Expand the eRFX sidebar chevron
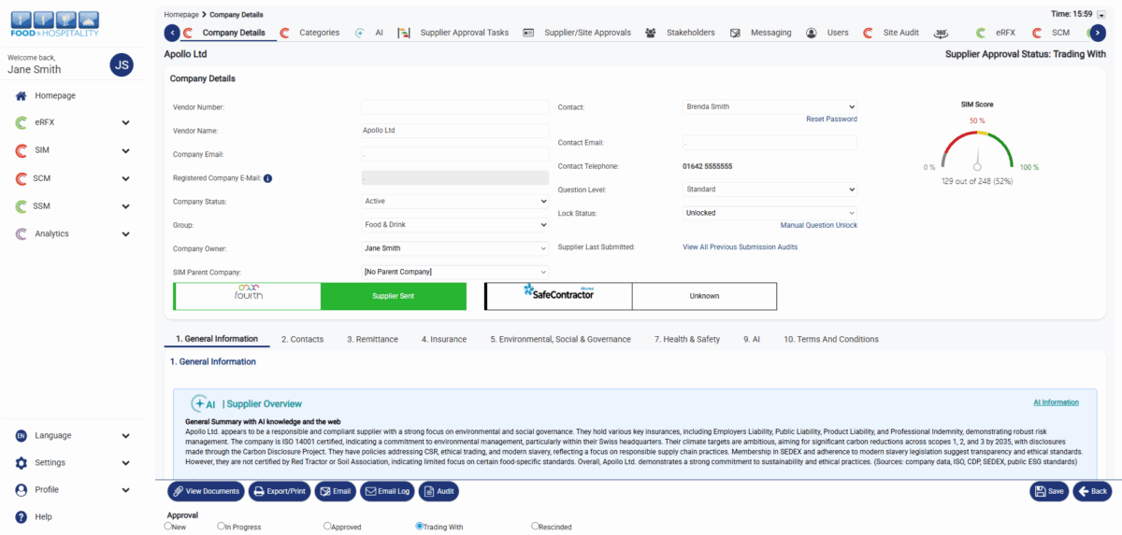 125,122
